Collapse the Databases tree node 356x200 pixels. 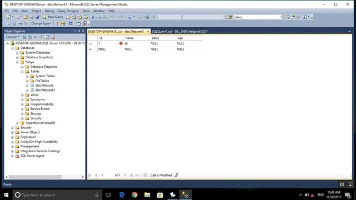tap(12, 48)
